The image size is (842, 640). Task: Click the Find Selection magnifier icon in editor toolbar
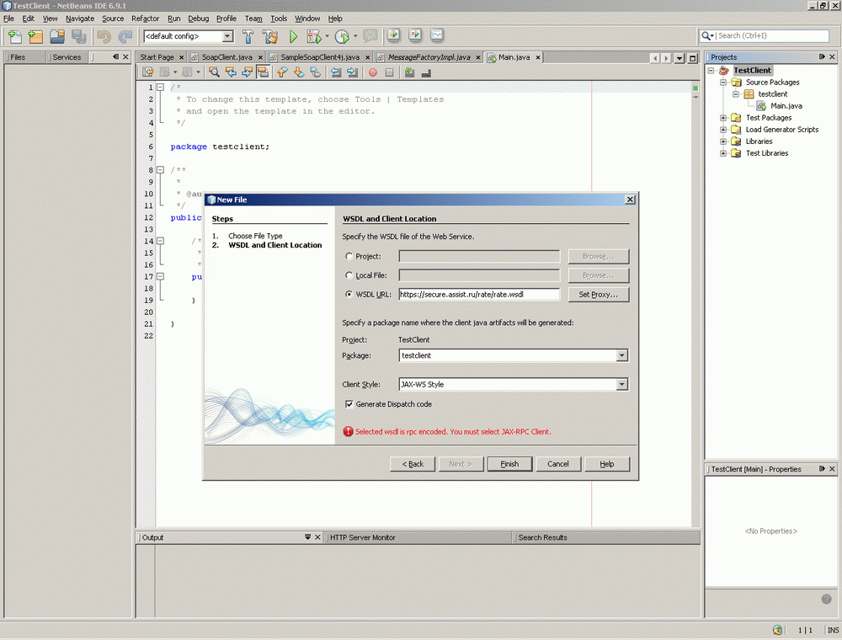click(x=214, y=72)
